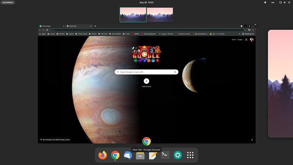
Task: Click the voice search microphone
Action: pyautogui.click(x=175, y=72)
